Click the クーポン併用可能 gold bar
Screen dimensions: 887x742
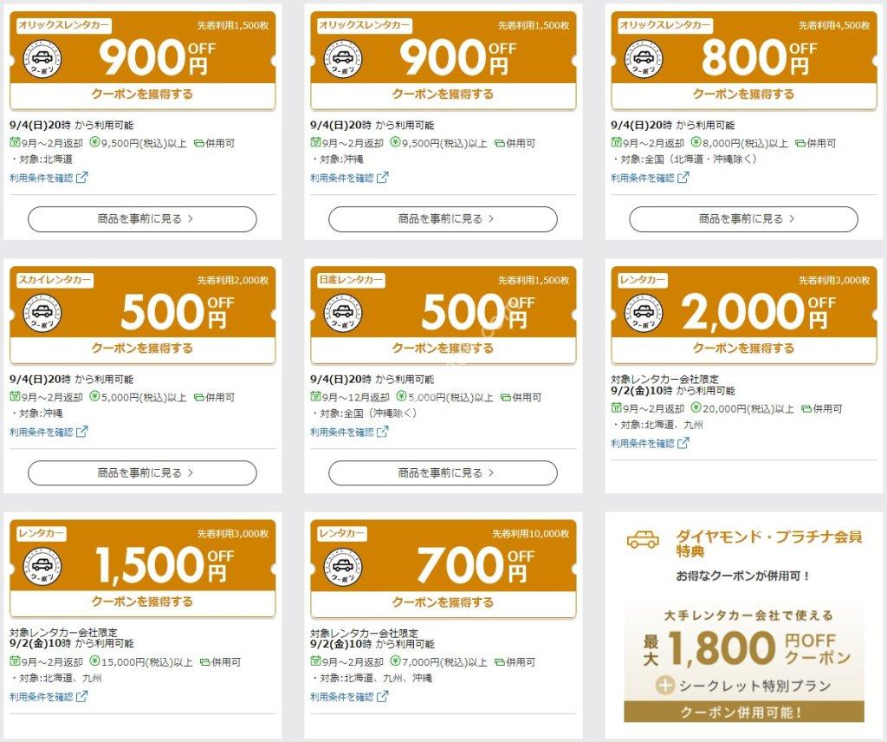(744, 712)
